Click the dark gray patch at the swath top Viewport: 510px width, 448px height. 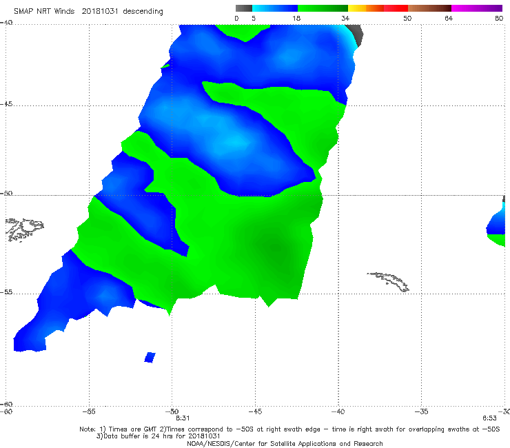coord(356,35)
